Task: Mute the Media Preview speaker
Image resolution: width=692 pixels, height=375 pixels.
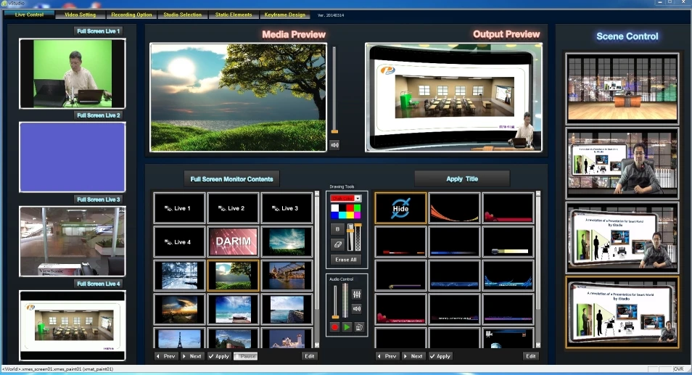Action: [x=334, y=145]
